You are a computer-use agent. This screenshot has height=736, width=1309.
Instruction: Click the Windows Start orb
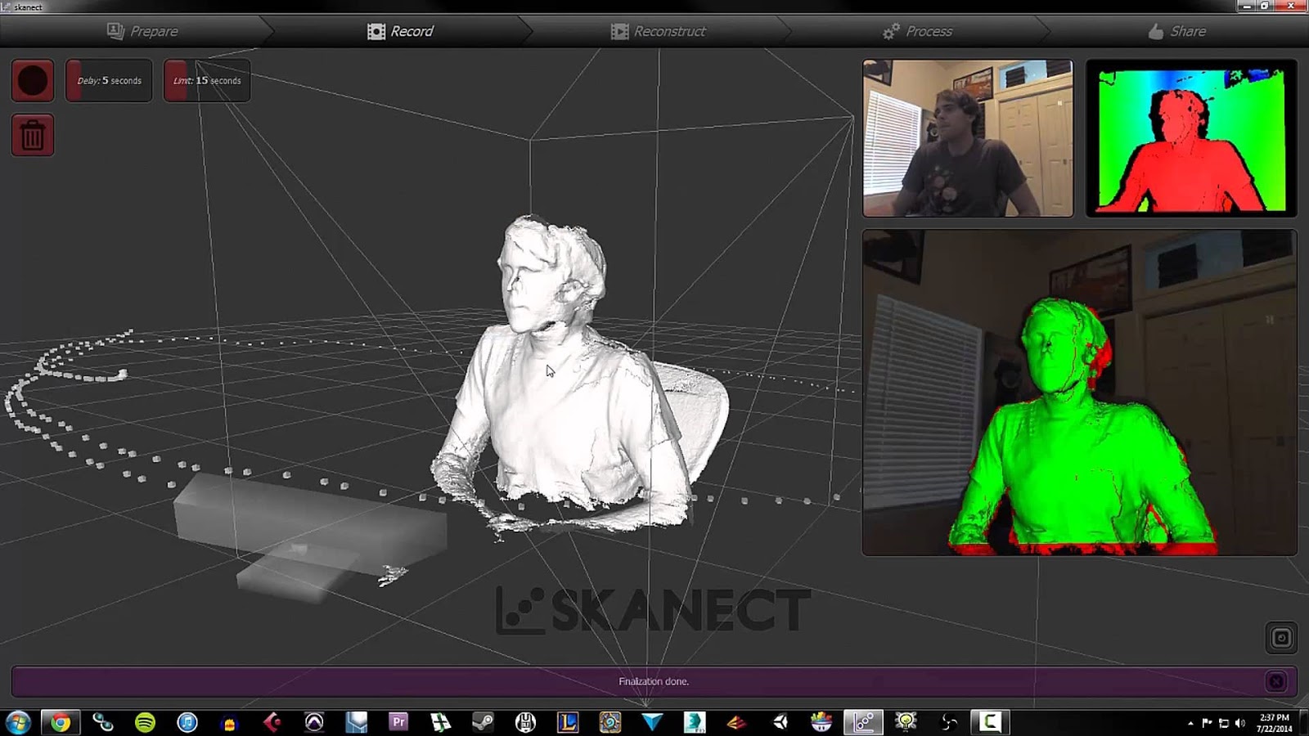16,720
